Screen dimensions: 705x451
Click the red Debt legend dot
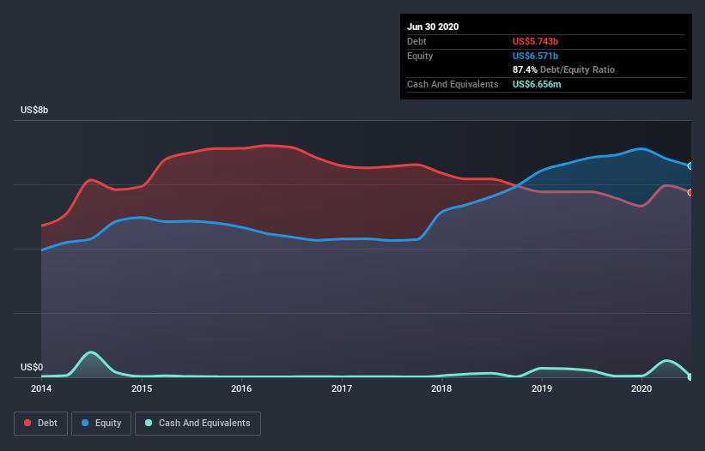pyautogui.click(x=27, y=423)
